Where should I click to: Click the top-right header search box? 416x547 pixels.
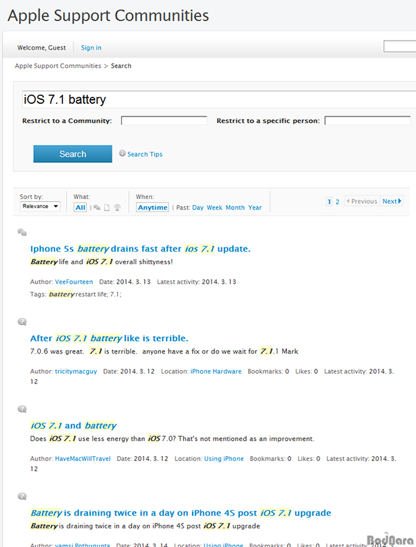pyautogui.click(x=399, y=46)
